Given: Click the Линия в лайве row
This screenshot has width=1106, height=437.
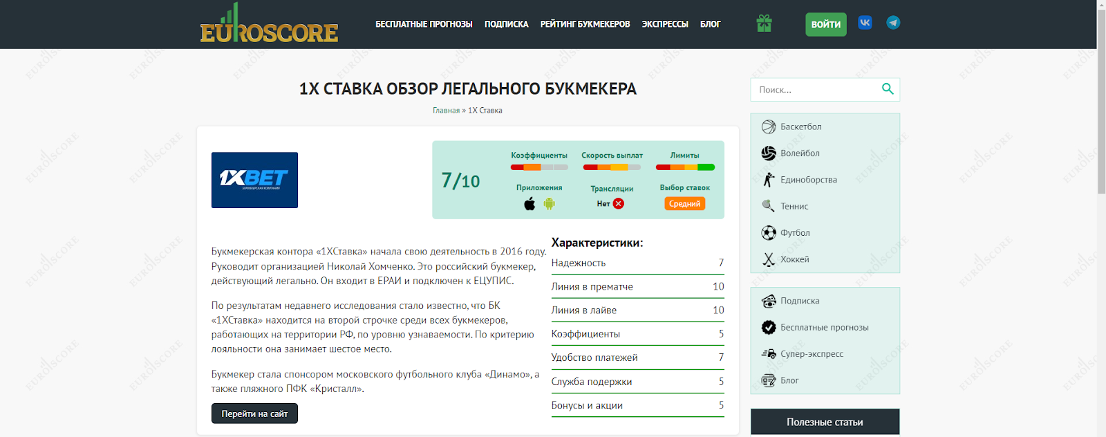Looking at the screenshot, I should [x=637, y=310].
